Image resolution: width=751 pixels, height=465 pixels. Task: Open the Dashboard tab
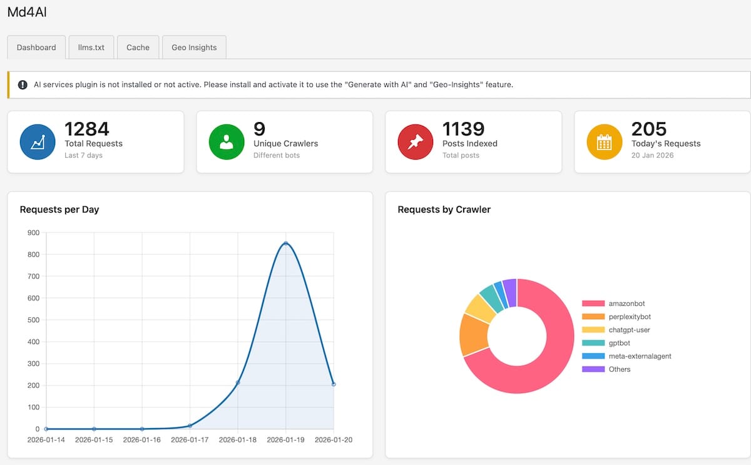(x=36, y=48)
